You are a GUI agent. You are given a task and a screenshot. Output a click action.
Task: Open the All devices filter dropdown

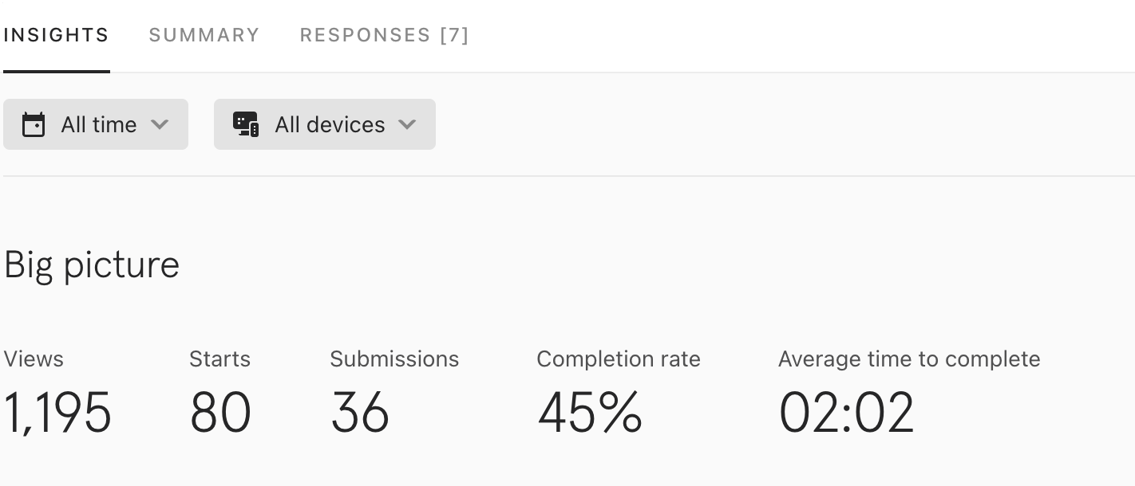point(325,124)
